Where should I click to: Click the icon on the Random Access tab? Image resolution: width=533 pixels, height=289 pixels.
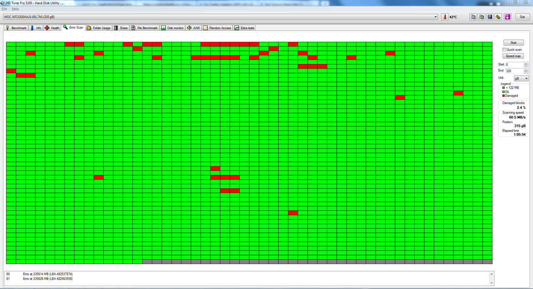point(205,28)
